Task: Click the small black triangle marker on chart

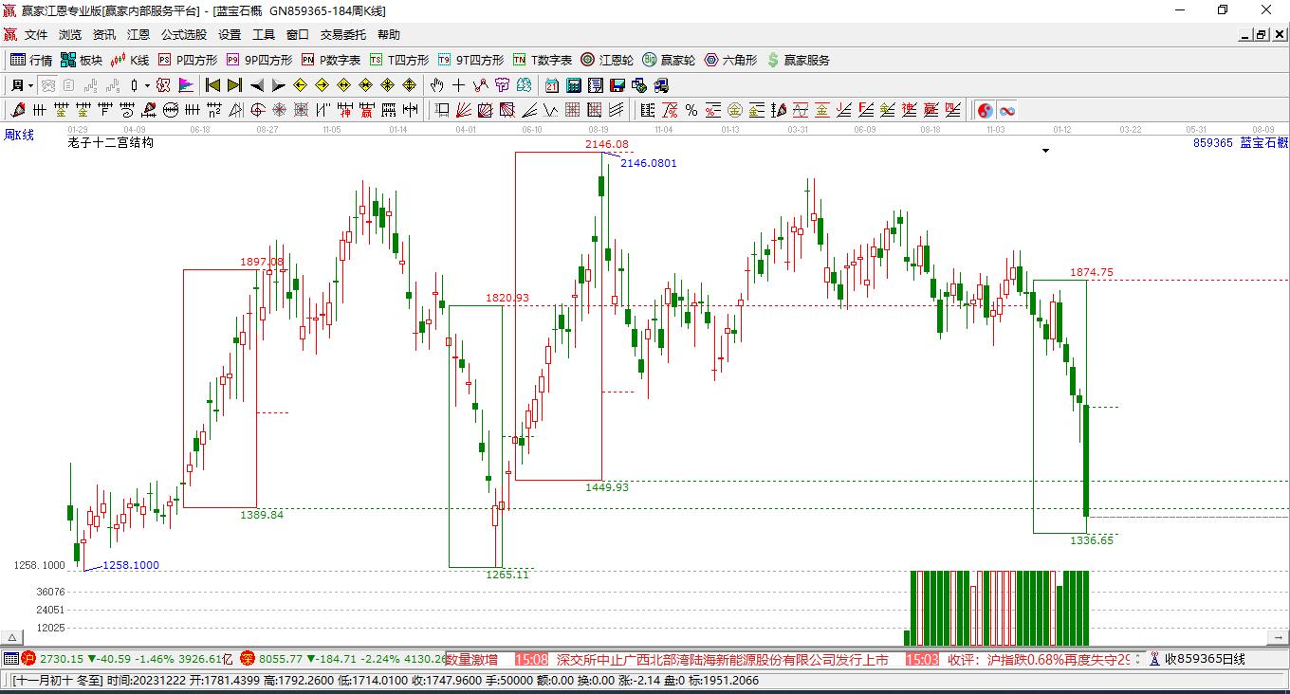Action: pos(1046,151)
